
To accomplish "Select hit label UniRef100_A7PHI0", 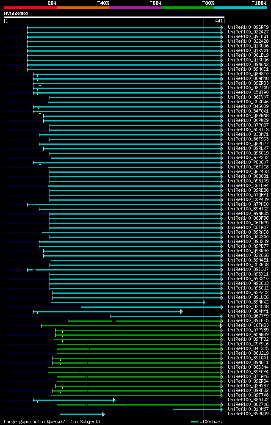I will pyautogui.click(x=248, y=204).
